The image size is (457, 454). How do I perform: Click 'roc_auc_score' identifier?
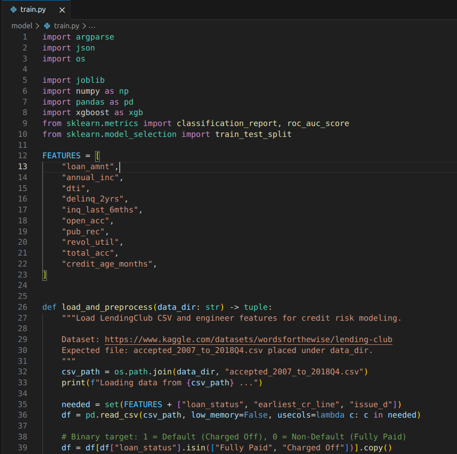pos(318,123)
